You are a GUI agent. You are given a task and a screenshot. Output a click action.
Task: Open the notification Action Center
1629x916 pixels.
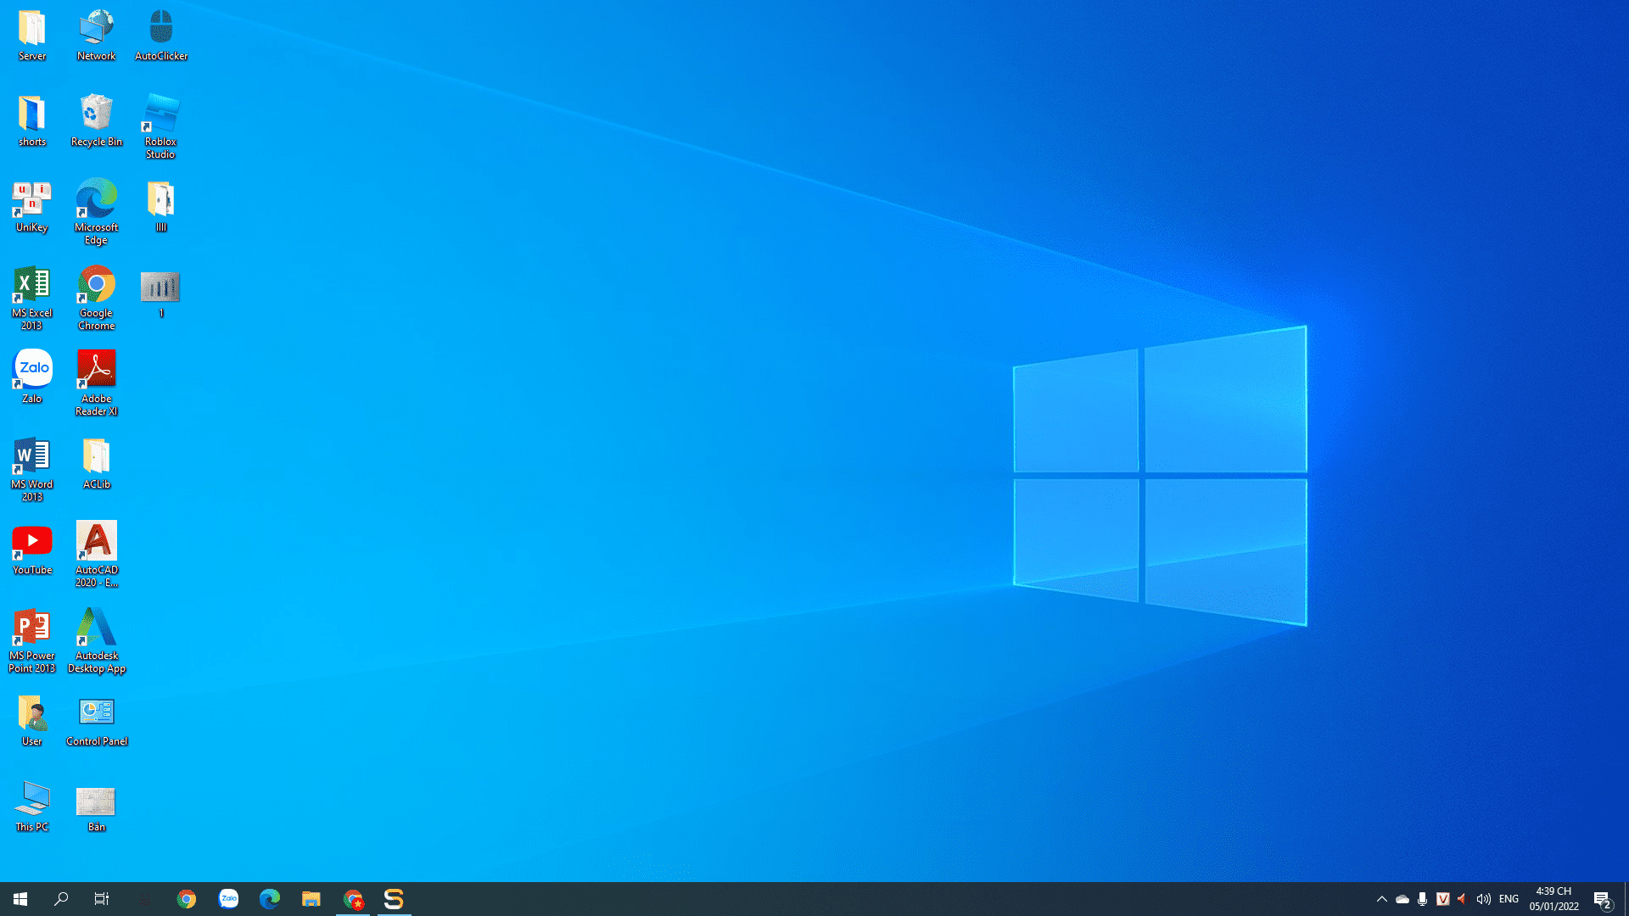point(1602,899)
